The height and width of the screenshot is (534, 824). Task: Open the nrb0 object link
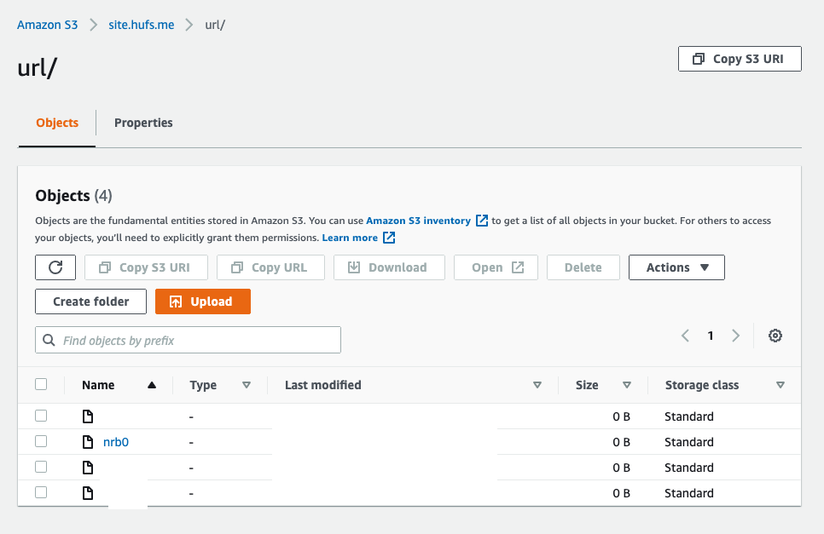pos(116,442)
